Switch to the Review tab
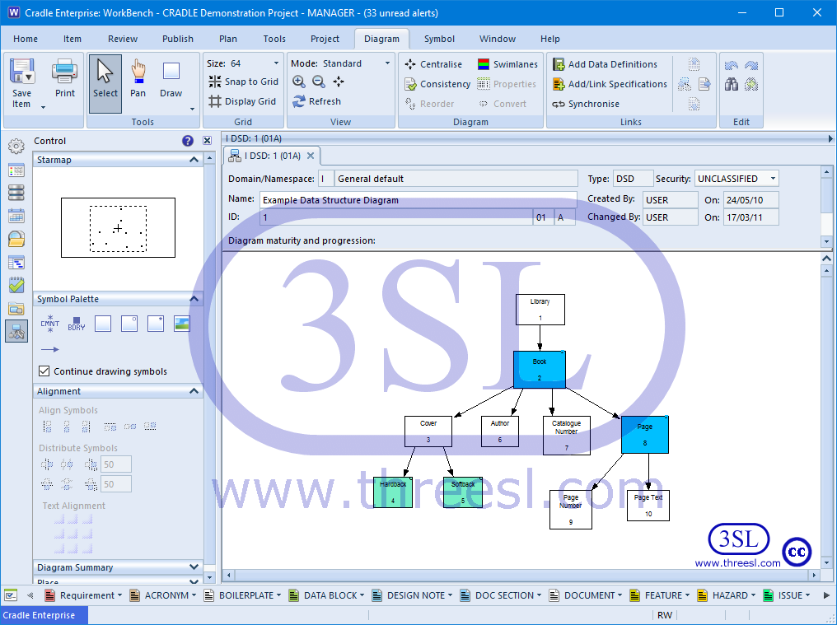The width and height of the screenshot is (837, 625). [123, 39]
